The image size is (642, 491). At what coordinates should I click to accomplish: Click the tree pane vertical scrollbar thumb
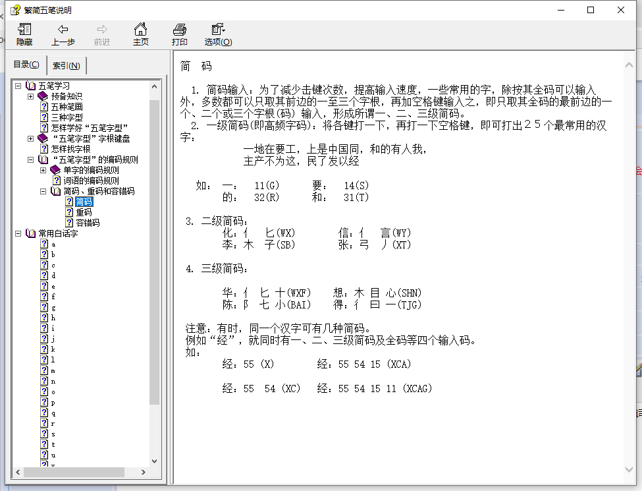(154, 252)
